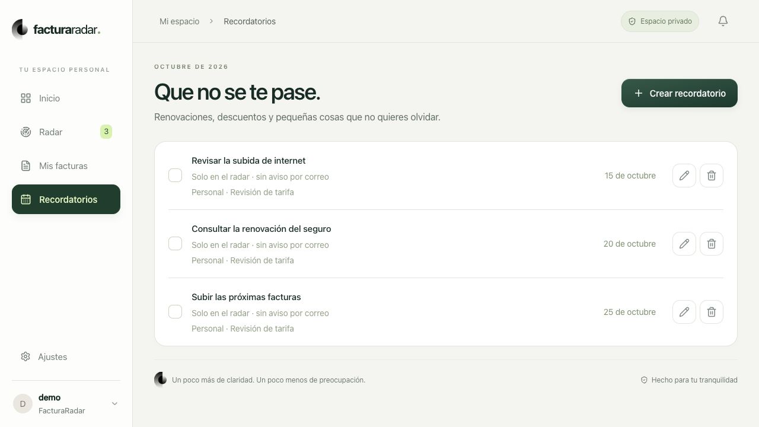Click Crear recordatorio button

pos(680,93)
